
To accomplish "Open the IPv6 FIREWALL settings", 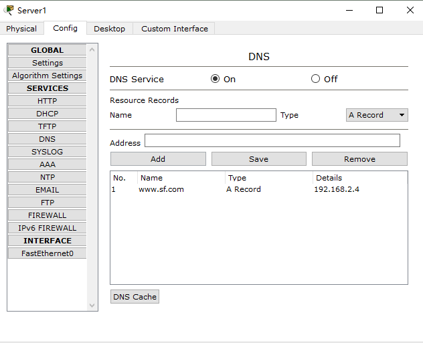I will (48, 228).
